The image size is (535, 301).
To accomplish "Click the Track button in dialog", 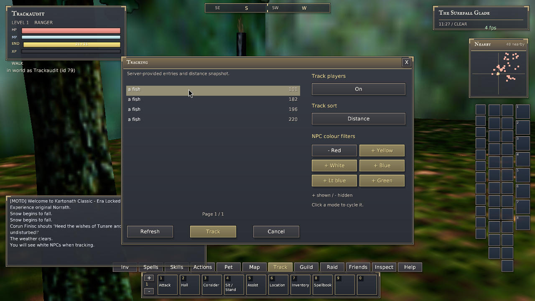I will pyautogui.click(x=213, y=232).
